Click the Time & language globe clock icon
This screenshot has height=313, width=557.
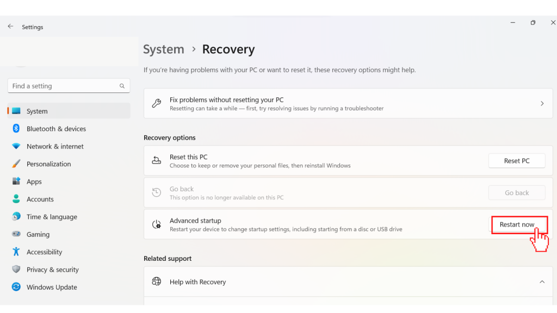[16, 216]
